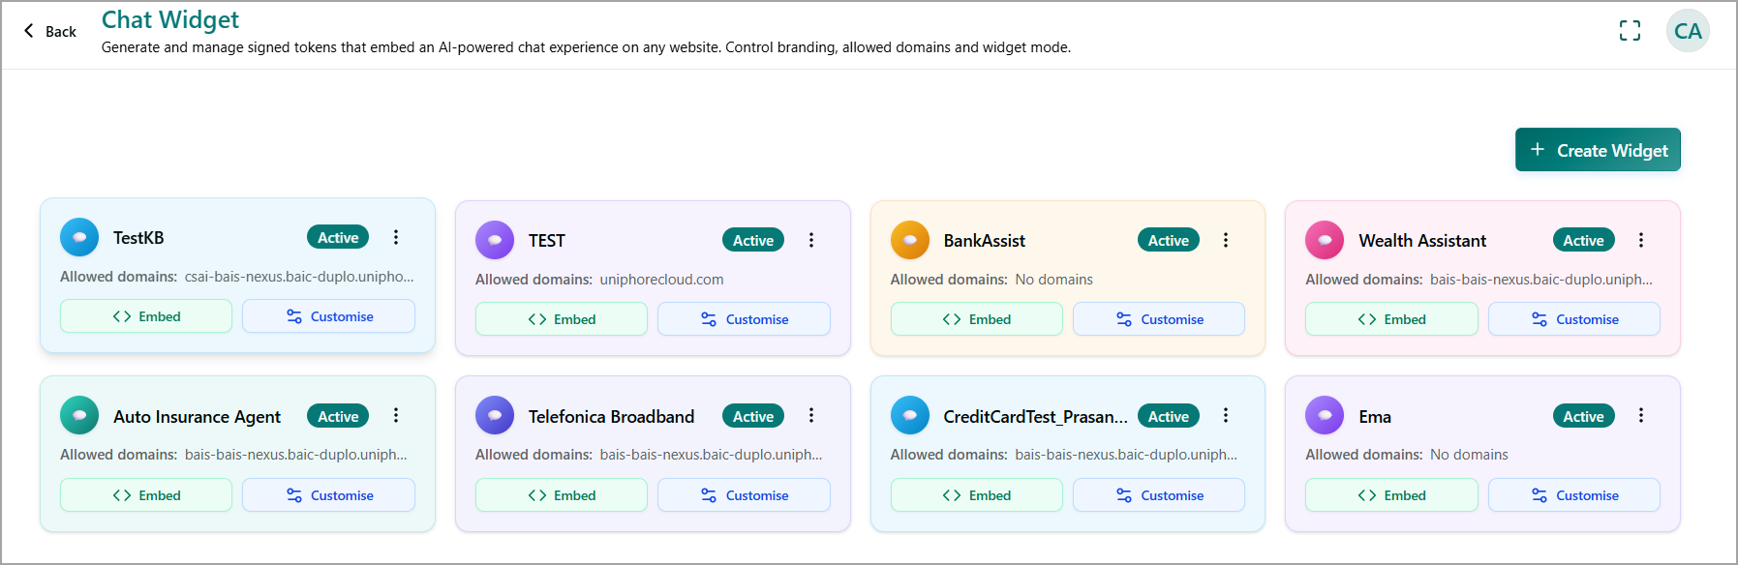Customise the Auto Insurance Agent widget

click(328, 495)
